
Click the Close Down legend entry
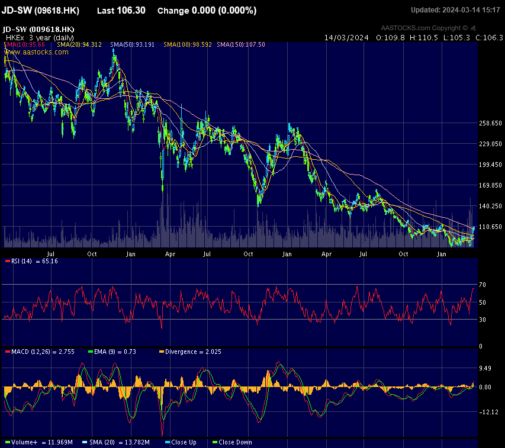(x=232, y=442)
